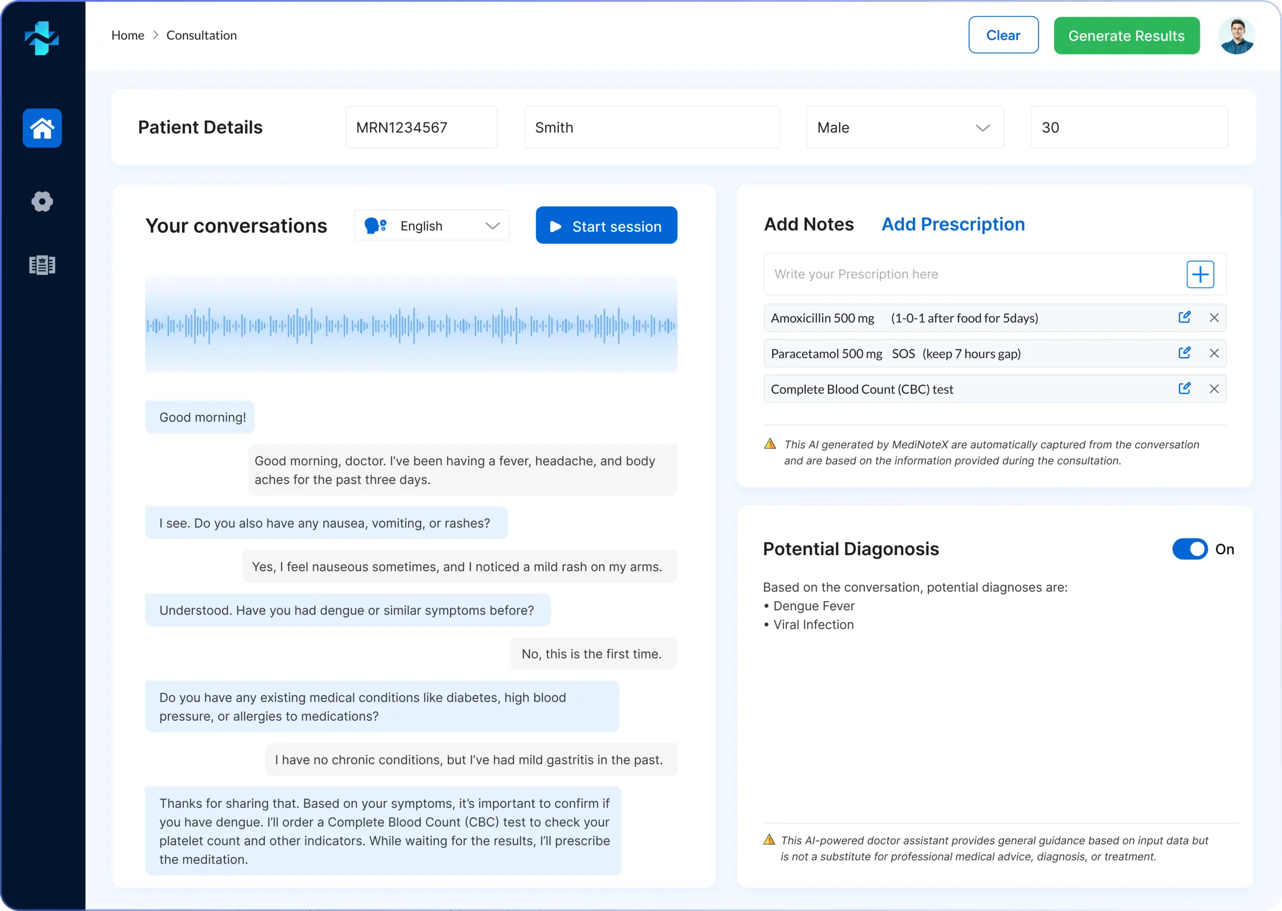Click the audio waveform display
Viewport: 1282px width, 911px height.
pos(411,325)
